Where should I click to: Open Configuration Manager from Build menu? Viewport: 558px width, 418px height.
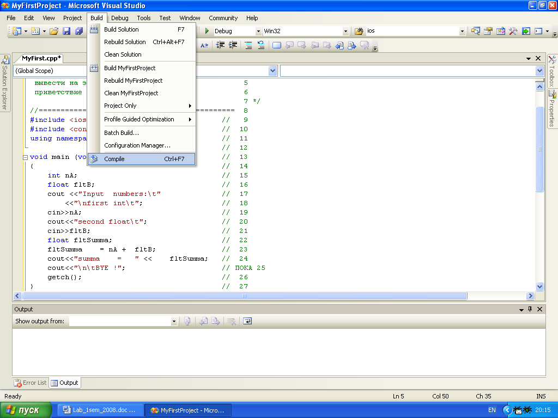point(142,145)
